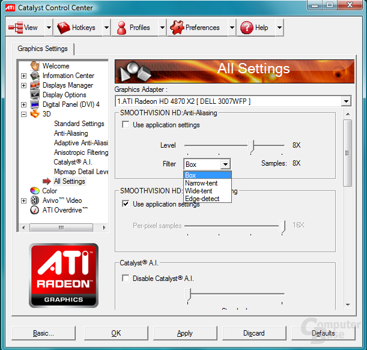Image resolution: width=367 pixels, height=350 pixels.
Task: Click the Per-pixel samples slider handle
Action: click(282, 227)
